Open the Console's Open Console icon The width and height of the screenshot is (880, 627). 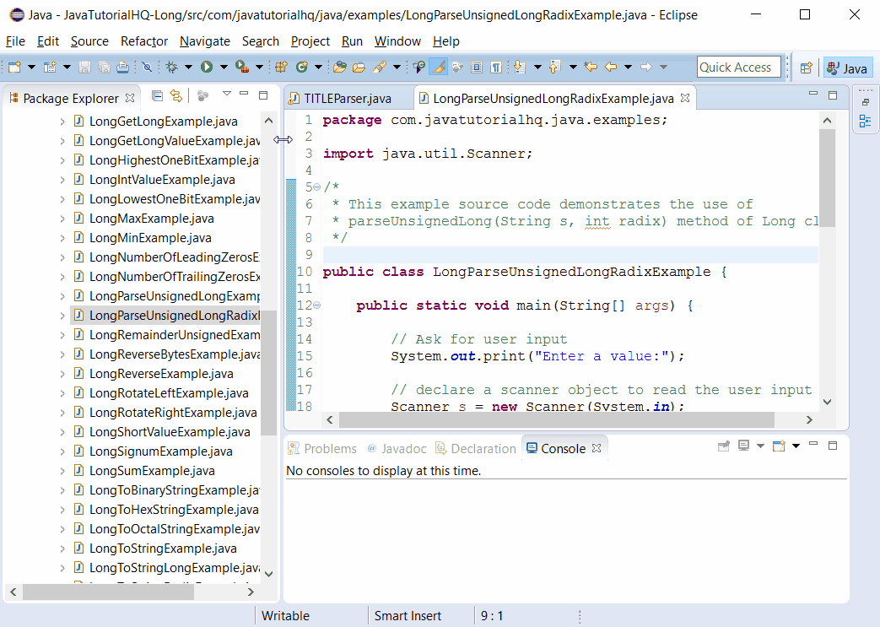tap(779, 446)
